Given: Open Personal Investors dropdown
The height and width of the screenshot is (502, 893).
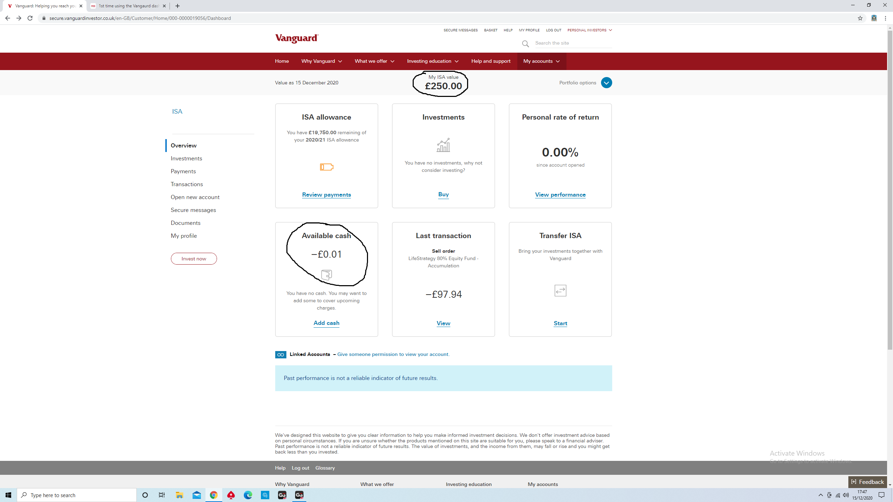Looking at the screenshot, I should click(590, 30).
